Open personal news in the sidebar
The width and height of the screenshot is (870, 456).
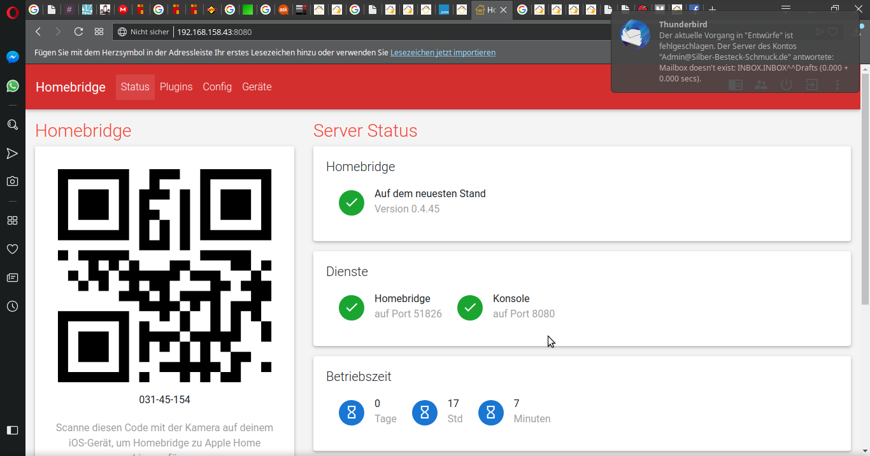12,278
